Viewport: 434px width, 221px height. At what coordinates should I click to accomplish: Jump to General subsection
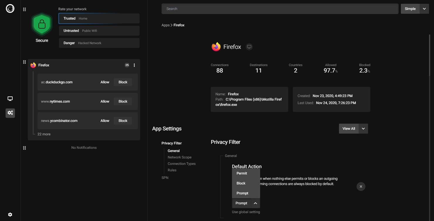[174, 151]
